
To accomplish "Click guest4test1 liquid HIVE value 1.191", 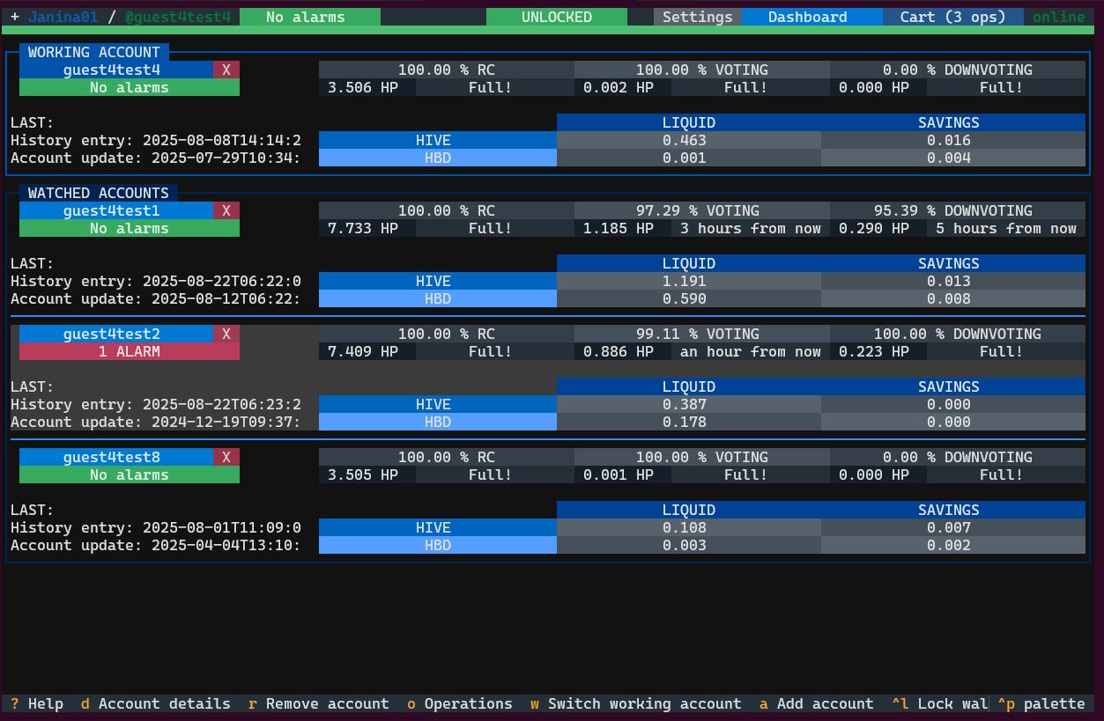I will [x=689, y=281].
